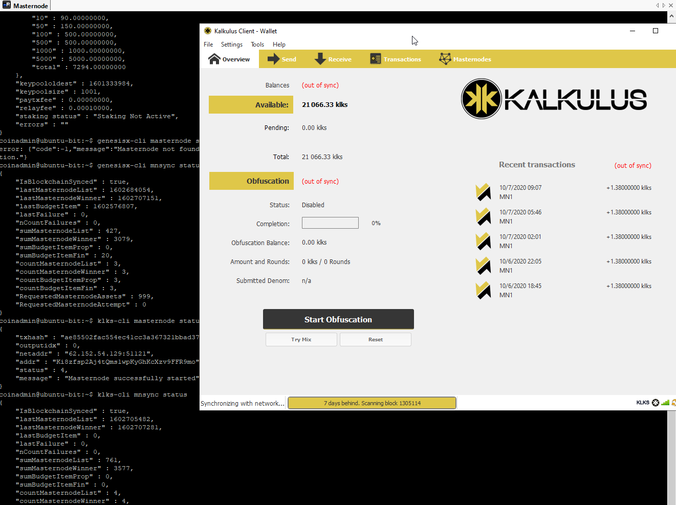Click the '0 klks / 0 Rounds' value

(326, 262)
